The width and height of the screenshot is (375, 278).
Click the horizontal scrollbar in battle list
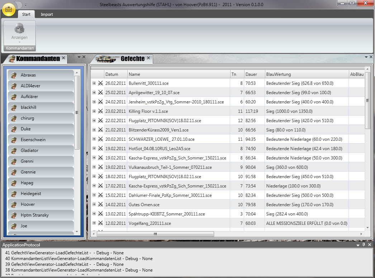click(155, 234)
